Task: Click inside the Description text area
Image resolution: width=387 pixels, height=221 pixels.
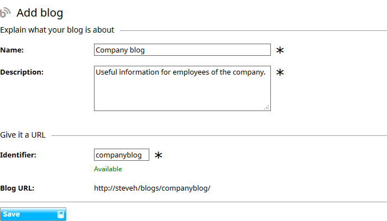Action: point(182,88)
